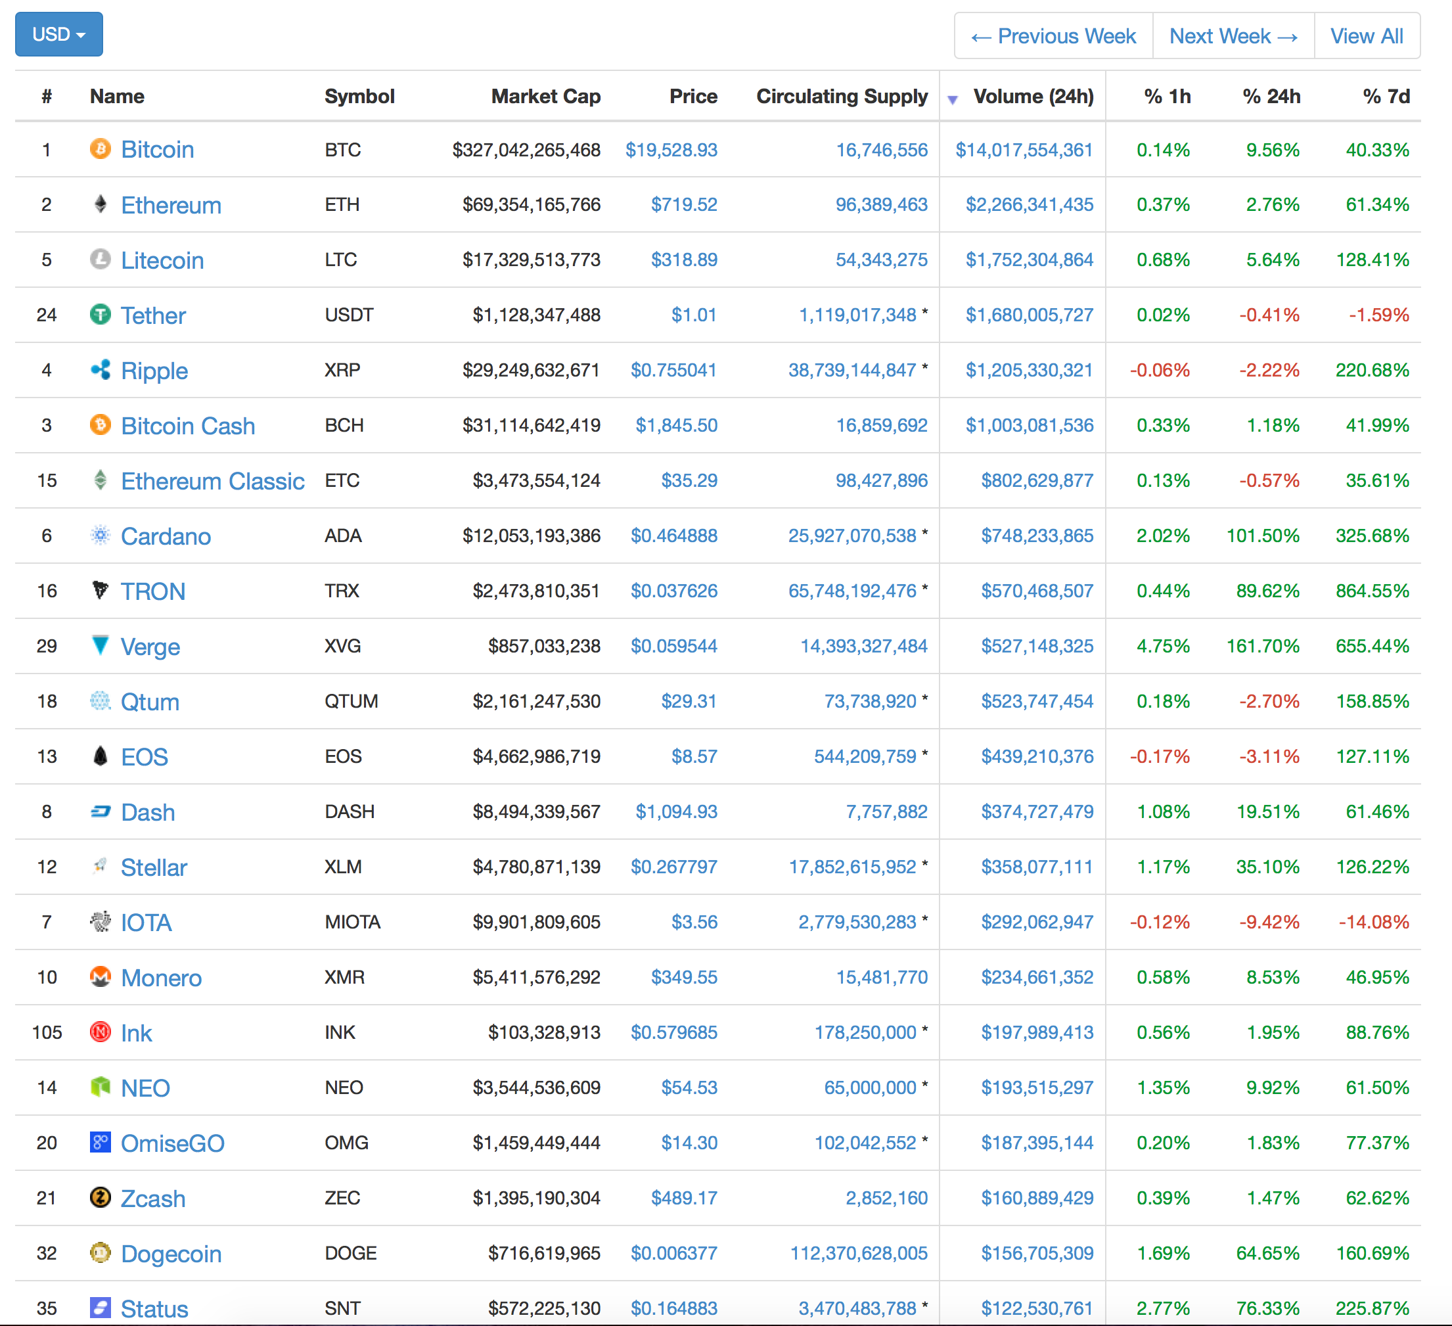The width and height of the screenshot is (1452, 1326).
Task: Click the IOTA logo icon
Action: [x=100, y=922]
